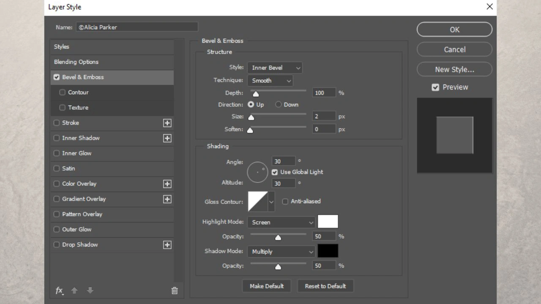541x304 pixels.
Task: Enable the Inner Glow checkbox
Action: (x=57, y=153)
